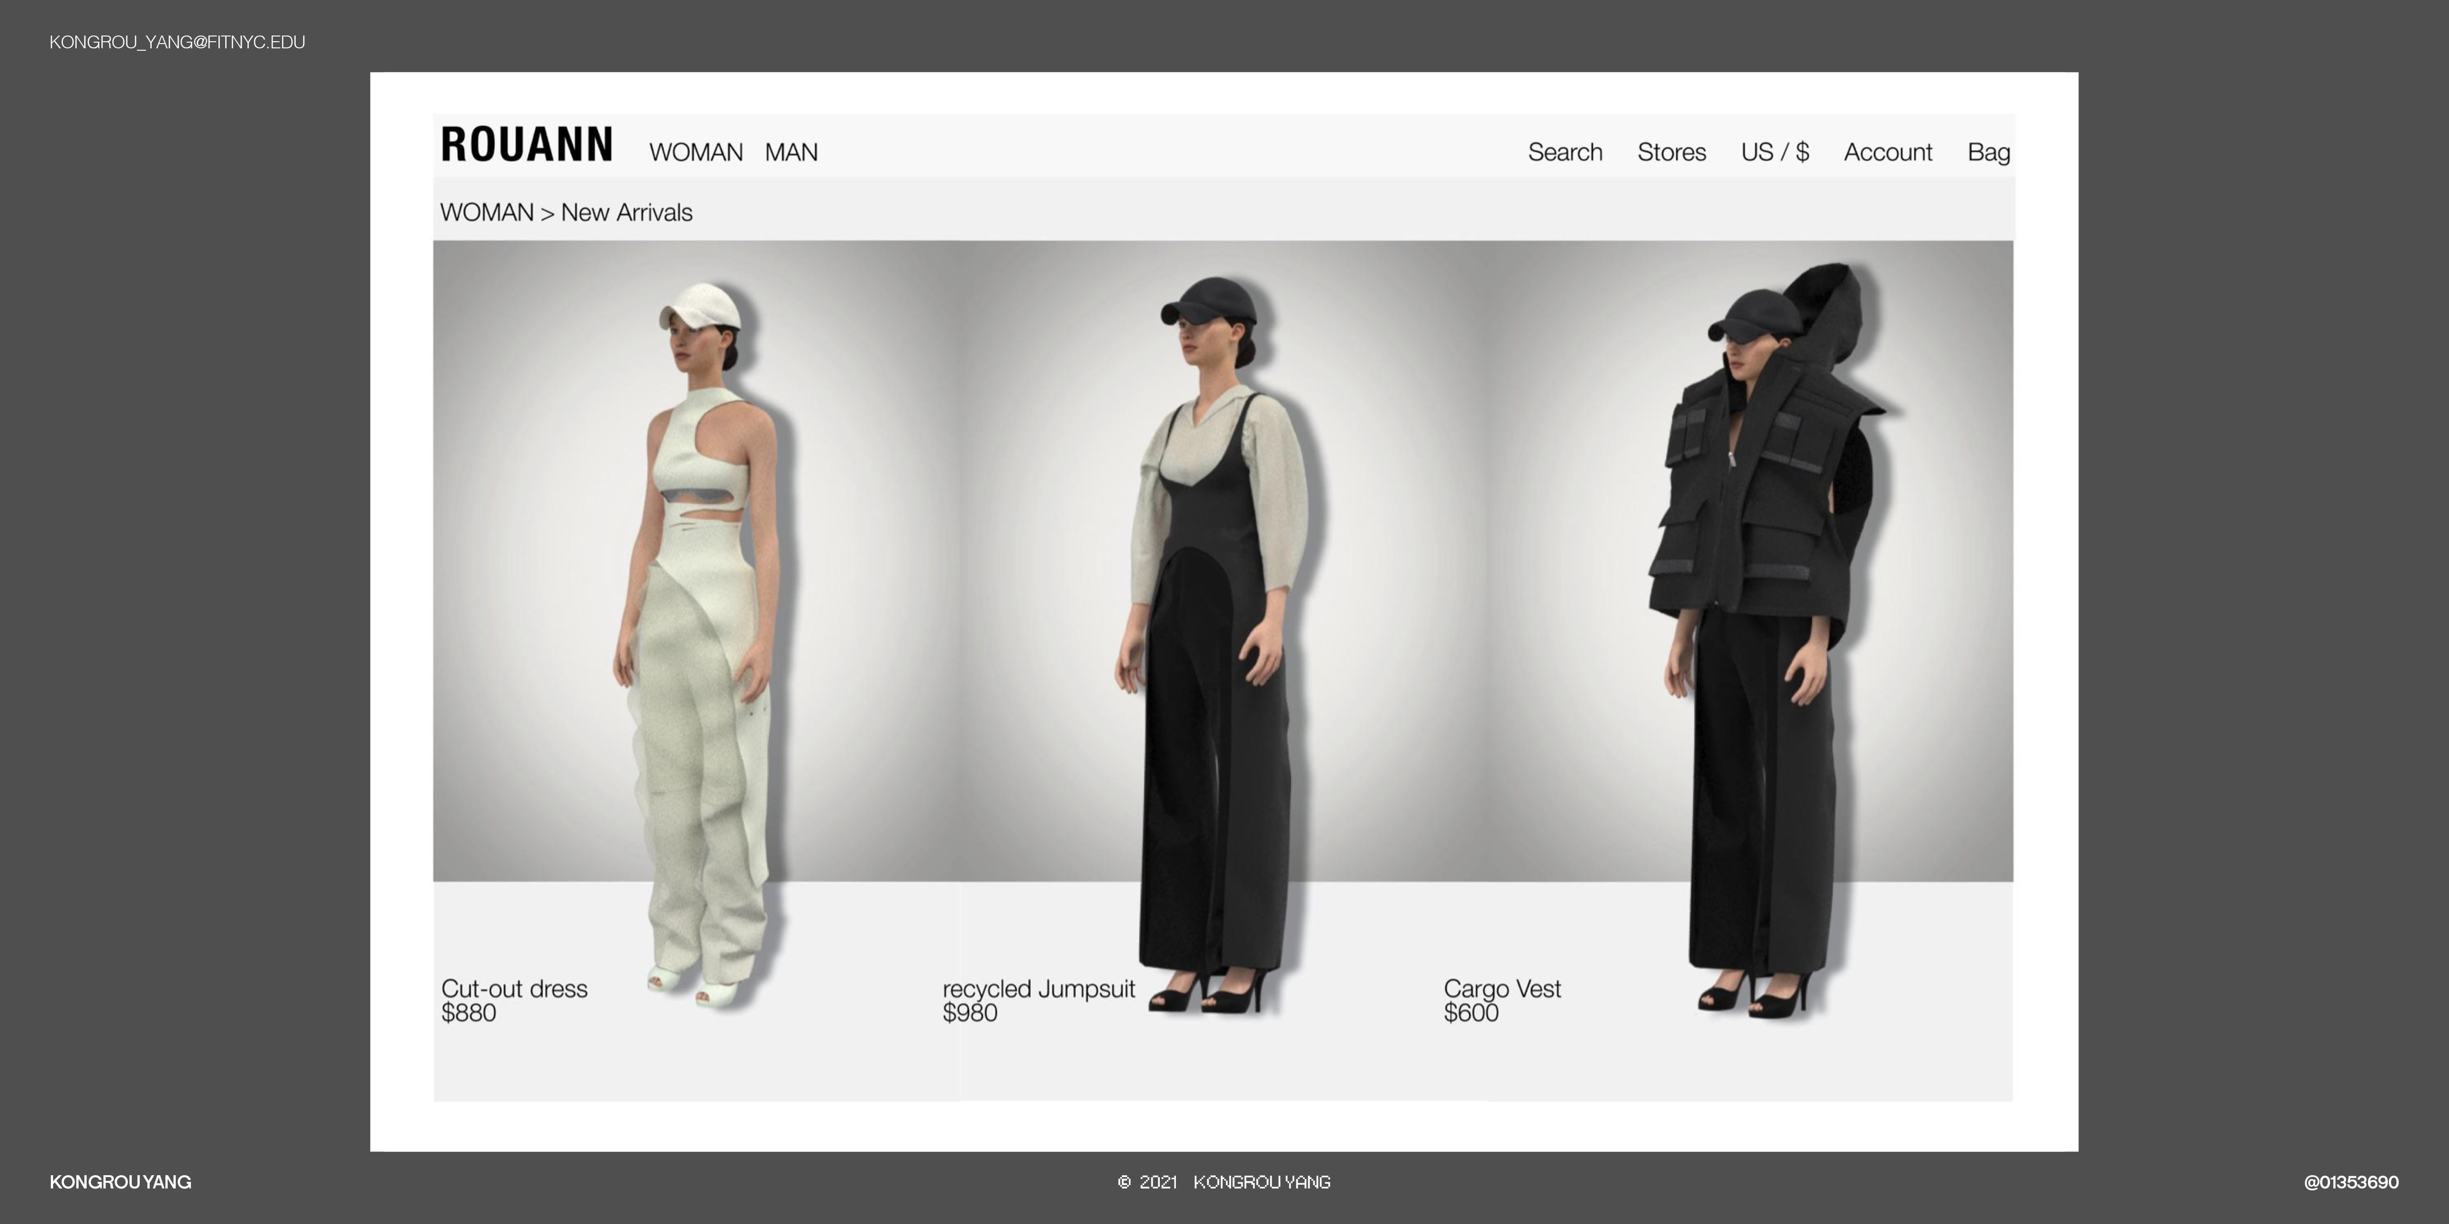Open the Account page
Viewport: 2449px width, 1224px height.
click(x=1888, y=152)
